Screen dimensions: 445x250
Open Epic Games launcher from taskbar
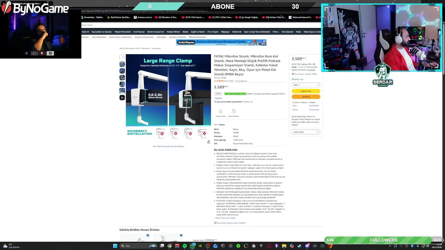coord(261,246)
